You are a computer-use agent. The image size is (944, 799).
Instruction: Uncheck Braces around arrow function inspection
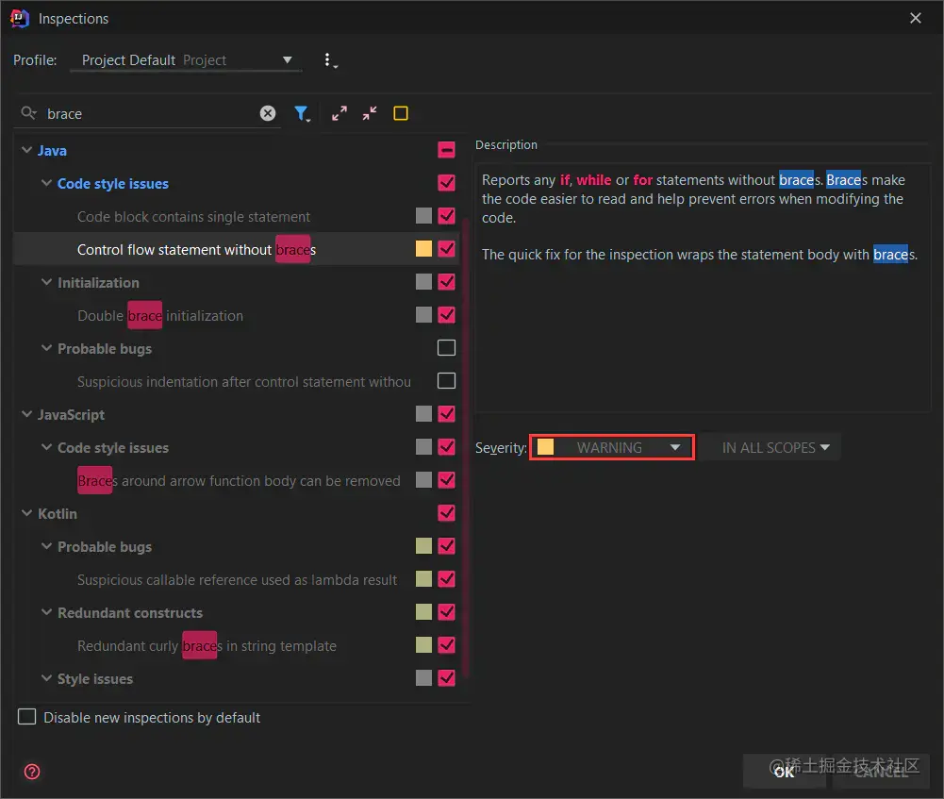446,480
